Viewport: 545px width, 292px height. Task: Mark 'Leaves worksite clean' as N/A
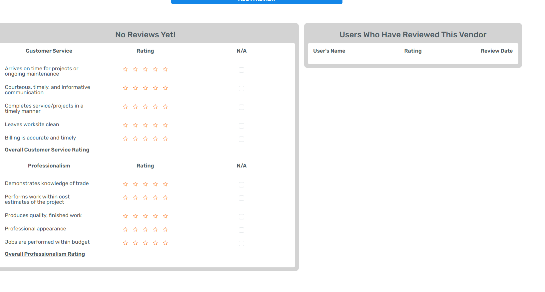(242, 126)
